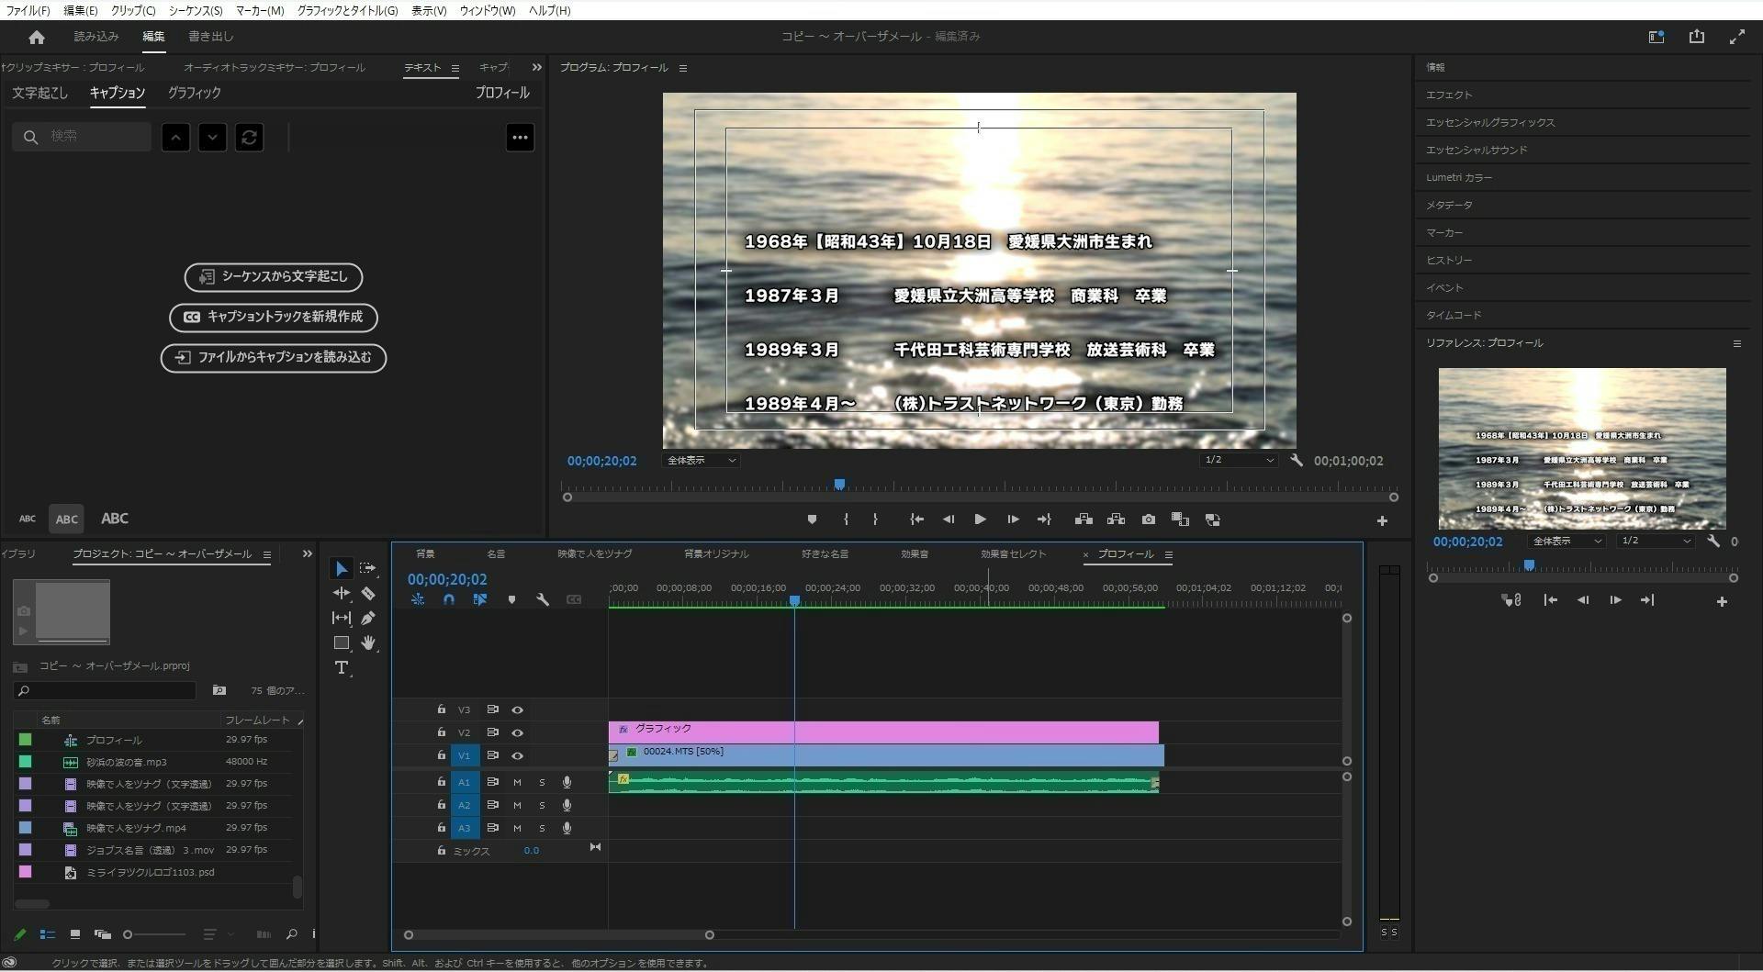
Task: Hide the V2 track with eye icon
Action: [x=517, y=732]
